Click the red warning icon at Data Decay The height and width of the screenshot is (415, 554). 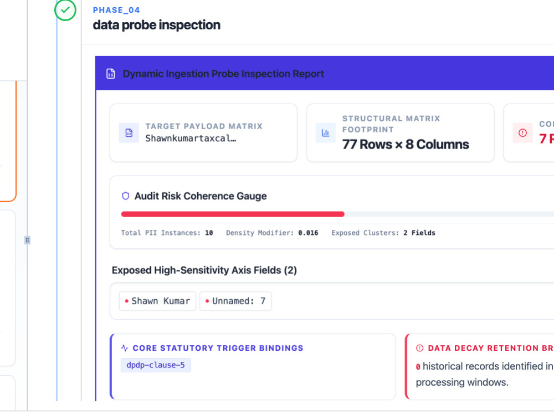pos(420,348)
